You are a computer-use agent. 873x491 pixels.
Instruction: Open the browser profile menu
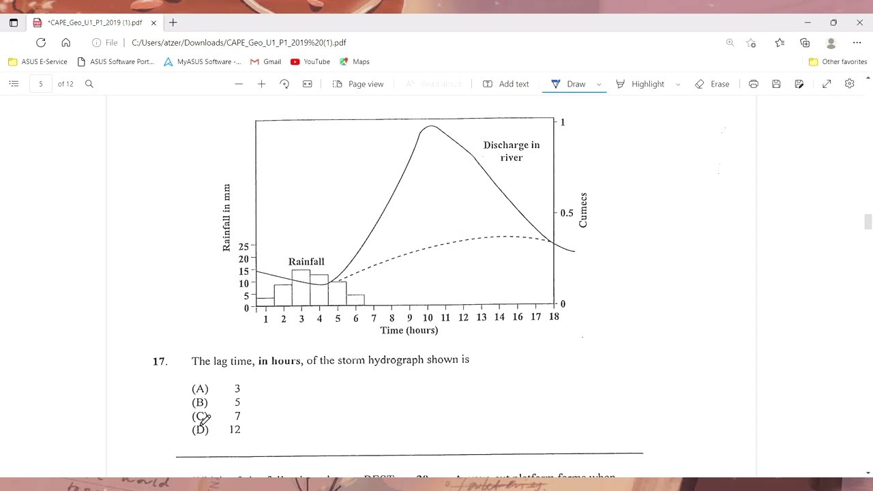[831, 42]
